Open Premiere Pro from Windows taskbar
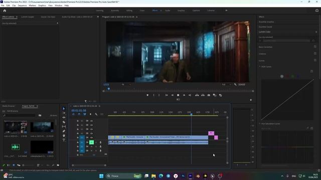 (x=191, y=176)
